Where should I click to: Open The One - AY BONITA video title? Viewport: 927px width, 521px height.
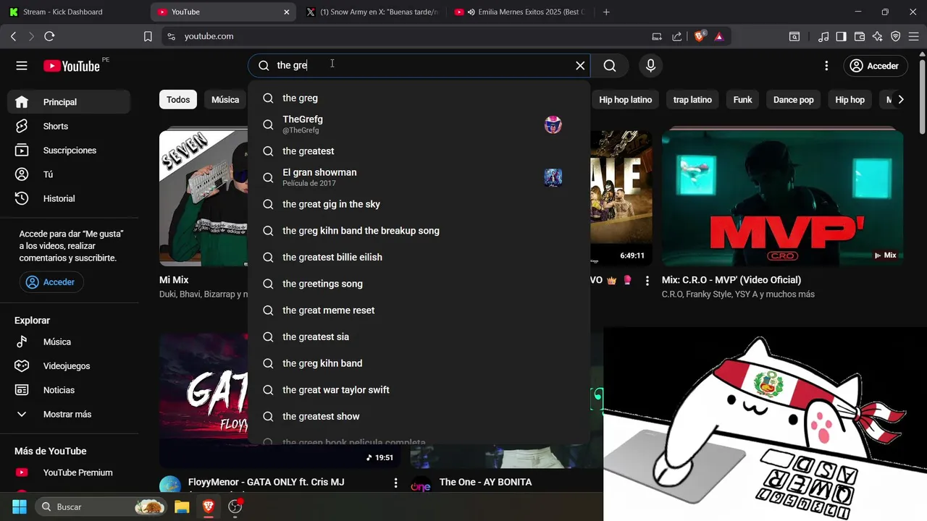(485, 482)
